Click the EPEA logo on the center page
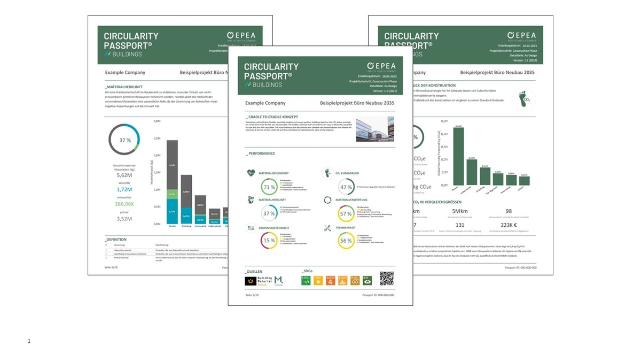This screenshot has width=641, height=361. pos(377,67)
